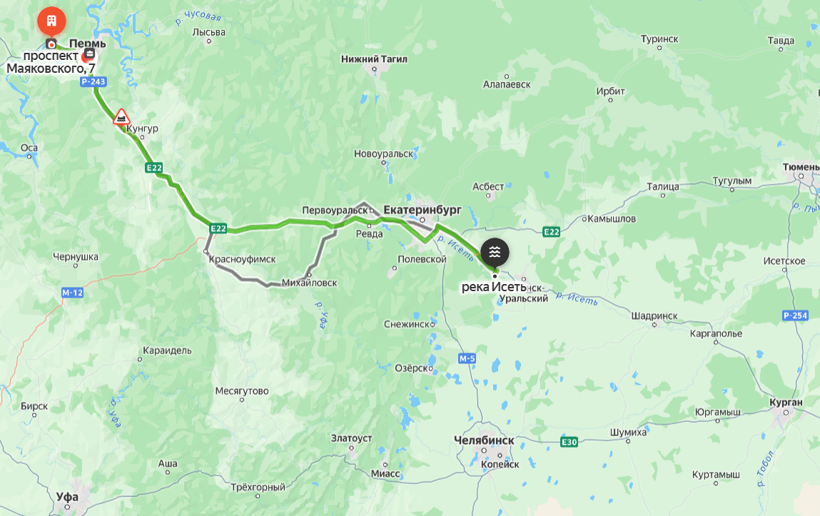Click the Курган city label
820x516 pixels.
coord(786,402)
